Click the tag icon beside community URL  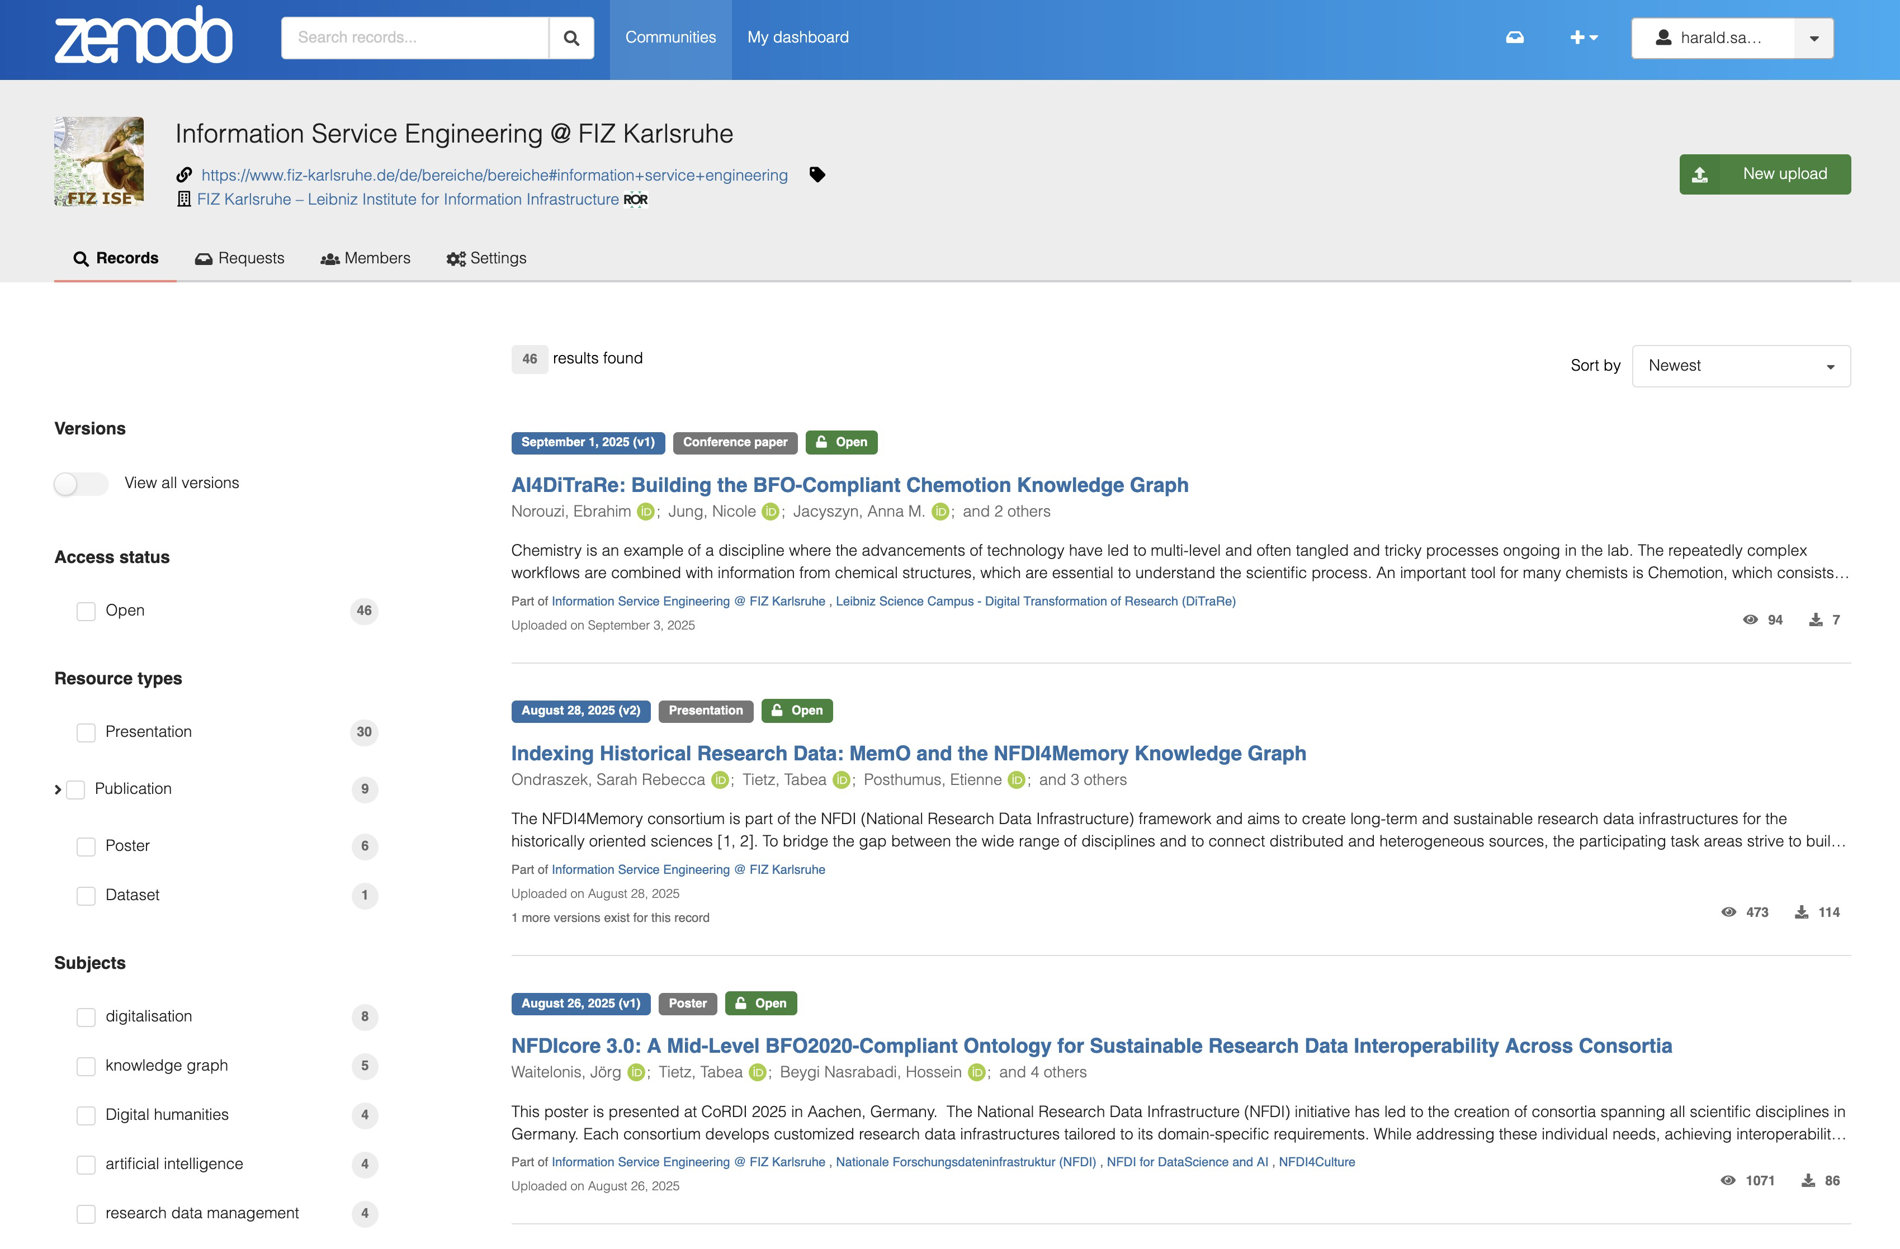pyautogui.click(x=817, y=174)
